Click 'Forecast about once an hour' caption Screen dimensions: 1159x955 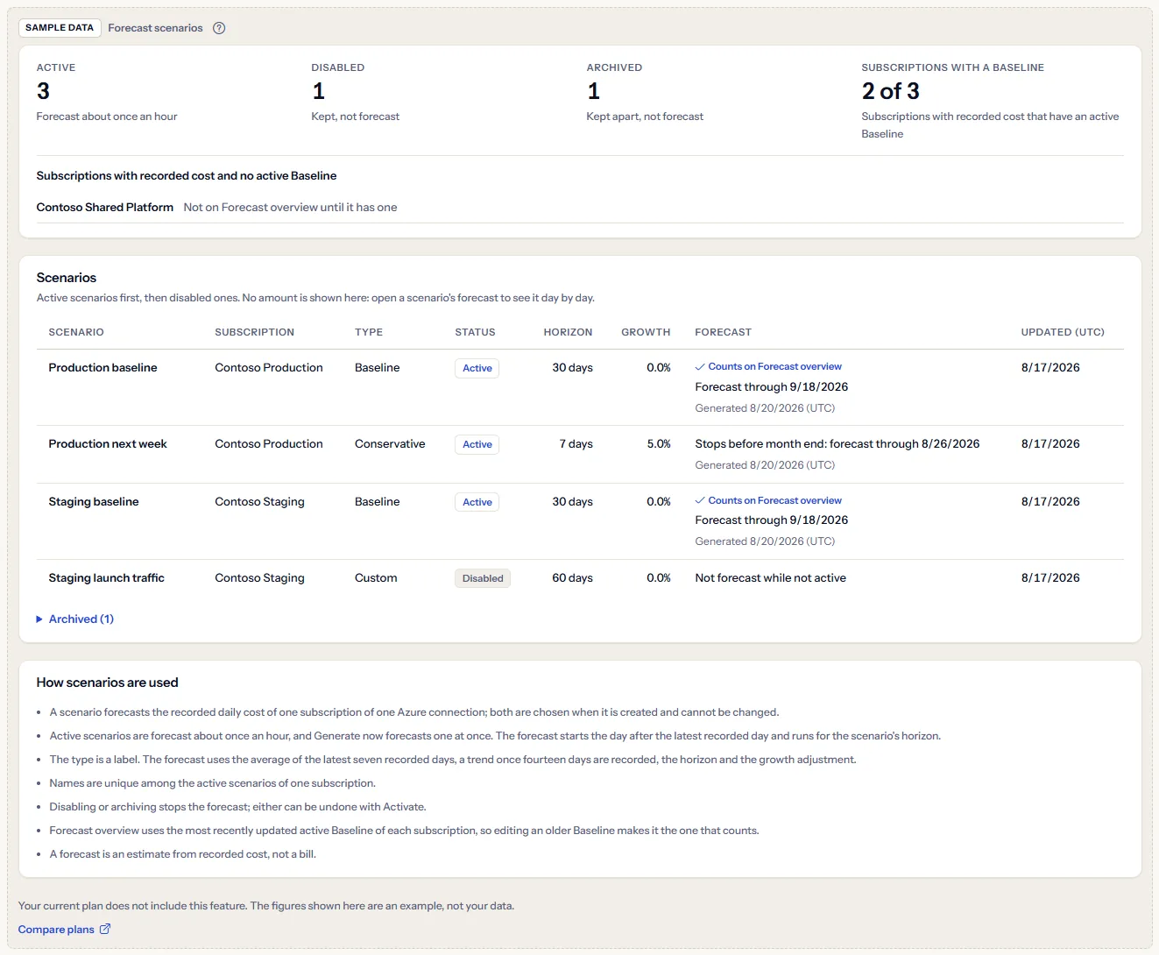tap(107, 117)
